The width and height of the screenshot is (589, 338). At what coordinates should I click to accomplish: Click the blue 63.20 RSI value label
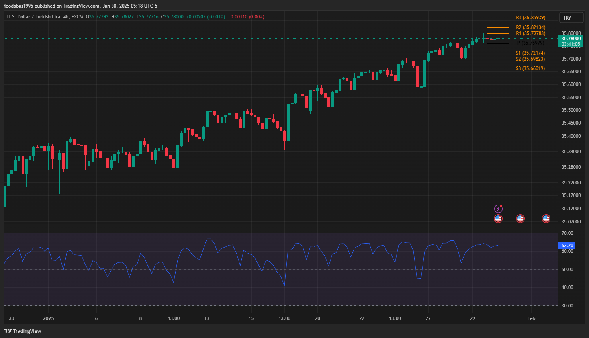tap(567, 246)
